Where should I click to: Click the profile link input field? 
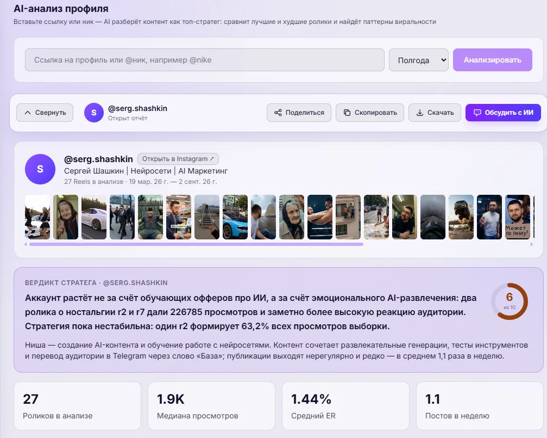coord(204,60)
